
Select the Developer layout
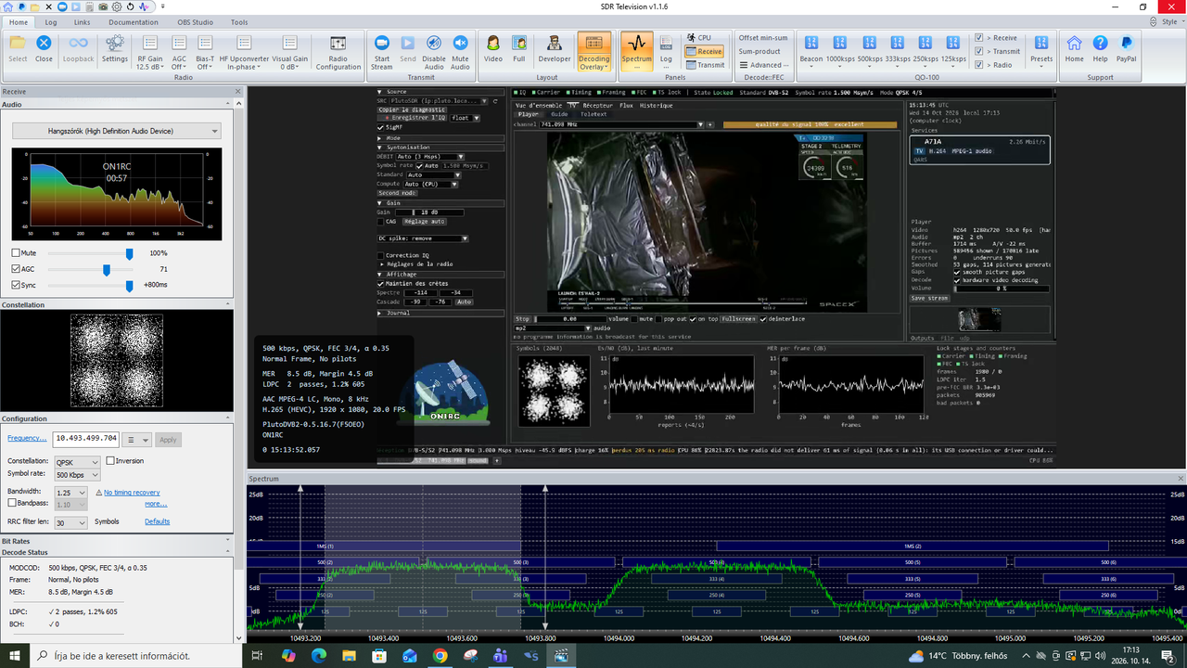555,48
